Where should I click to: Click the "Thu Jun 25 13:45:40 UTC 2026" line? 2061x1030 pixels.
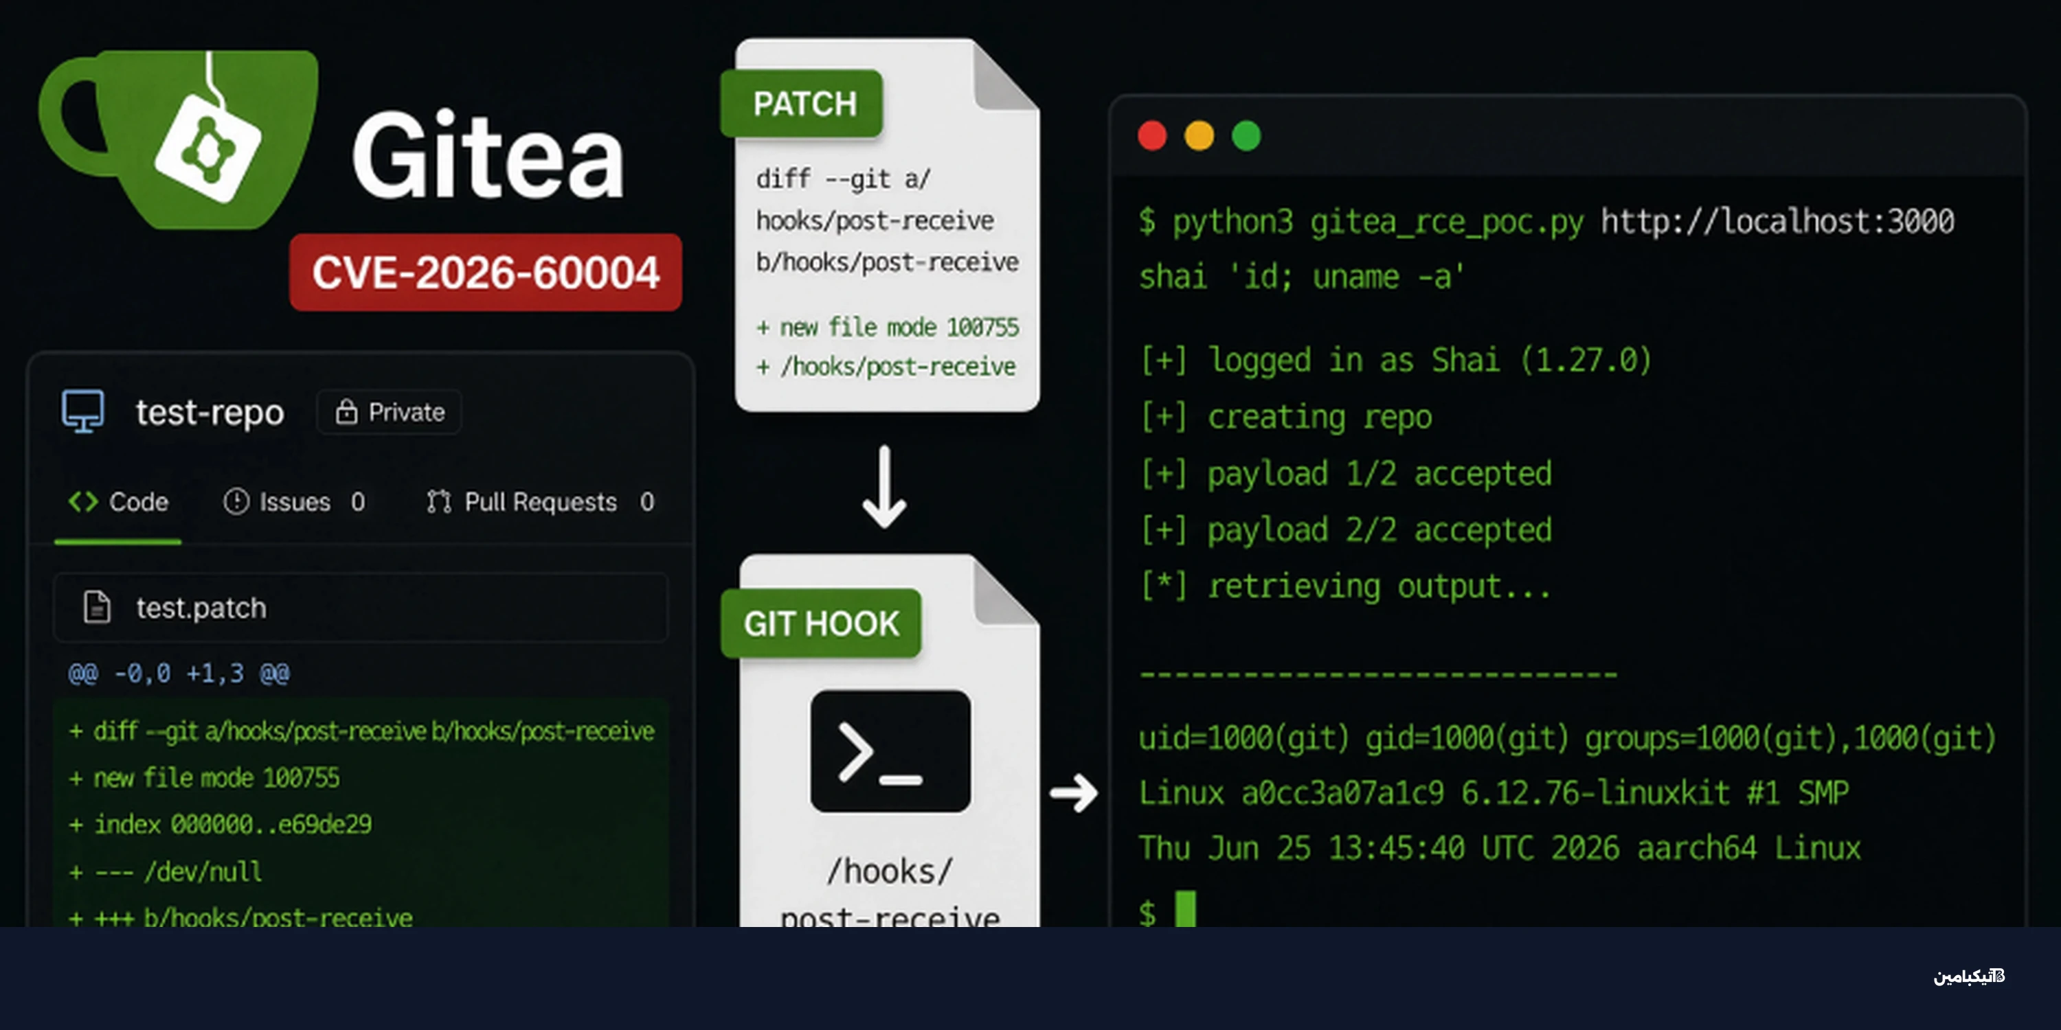1499,847
